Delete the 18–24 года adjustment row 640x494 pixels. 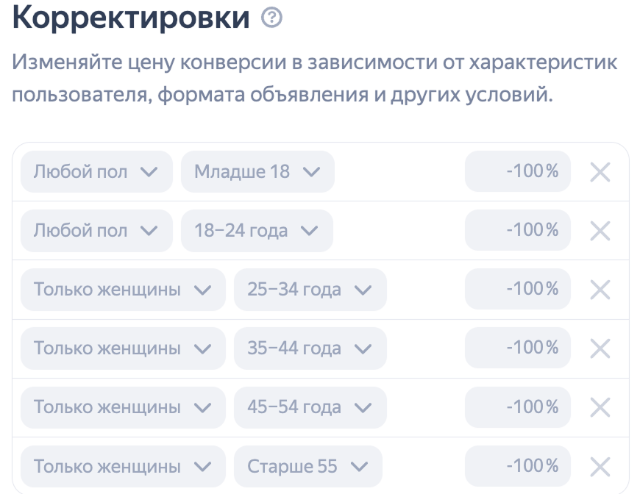pos(600,231)
